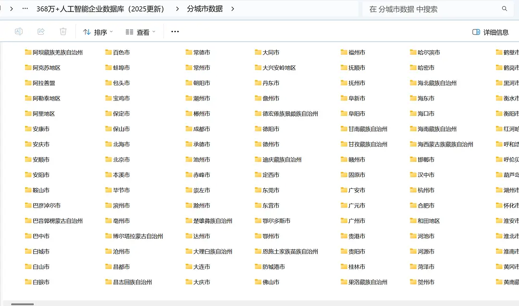The image size is (519, 306).
Task: Select the 阿拉善盟 folder name
Action: (x=44, y=83)
